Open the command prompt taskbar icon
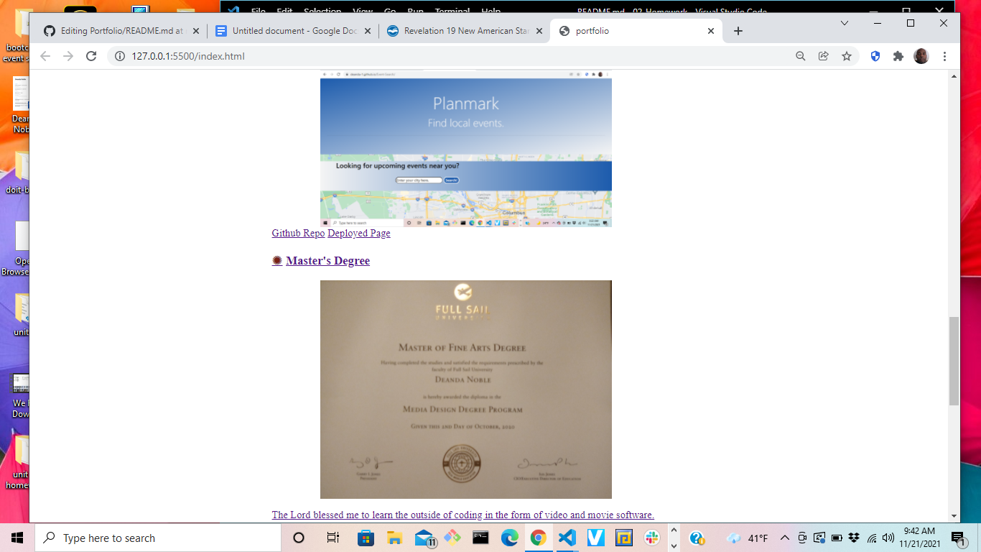The height and width of the screenshot is (552, 981). coord(480,538)
